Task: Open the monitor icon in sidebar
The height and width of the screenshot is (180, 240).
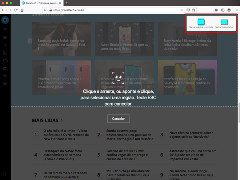Action: [5, 69]
